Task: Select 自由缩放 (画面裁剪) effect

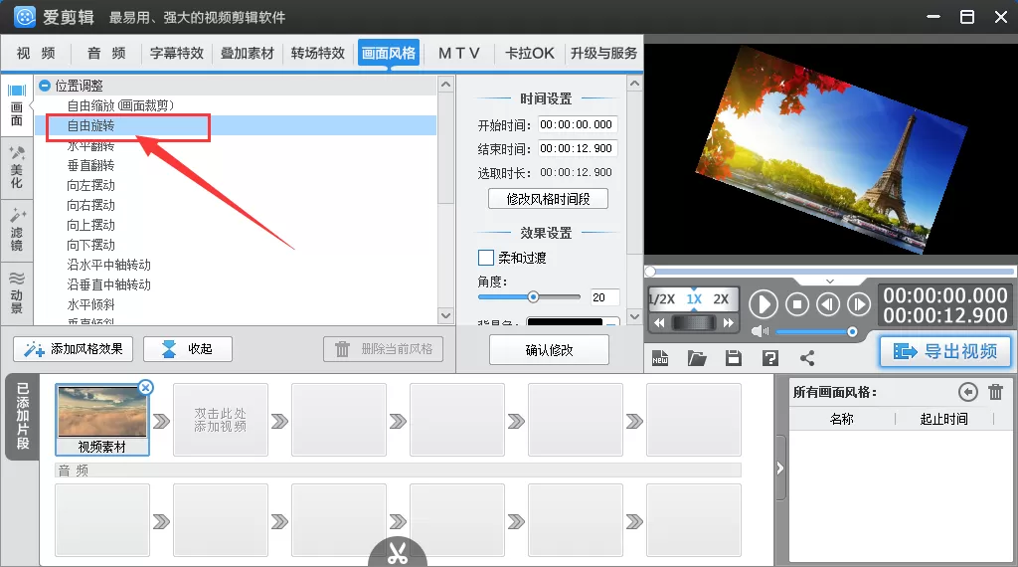Action: [x=120, y=105]
